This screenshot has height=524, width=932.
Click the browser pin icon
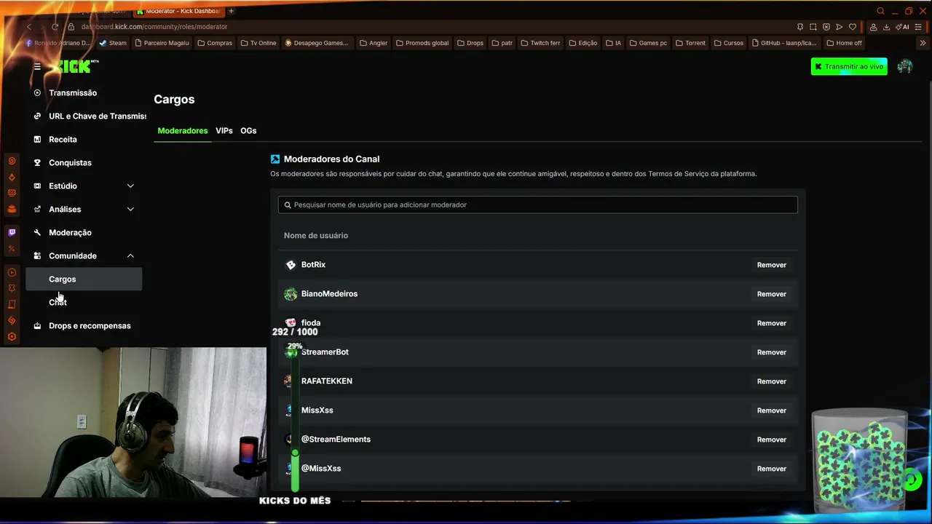[800, 27]
